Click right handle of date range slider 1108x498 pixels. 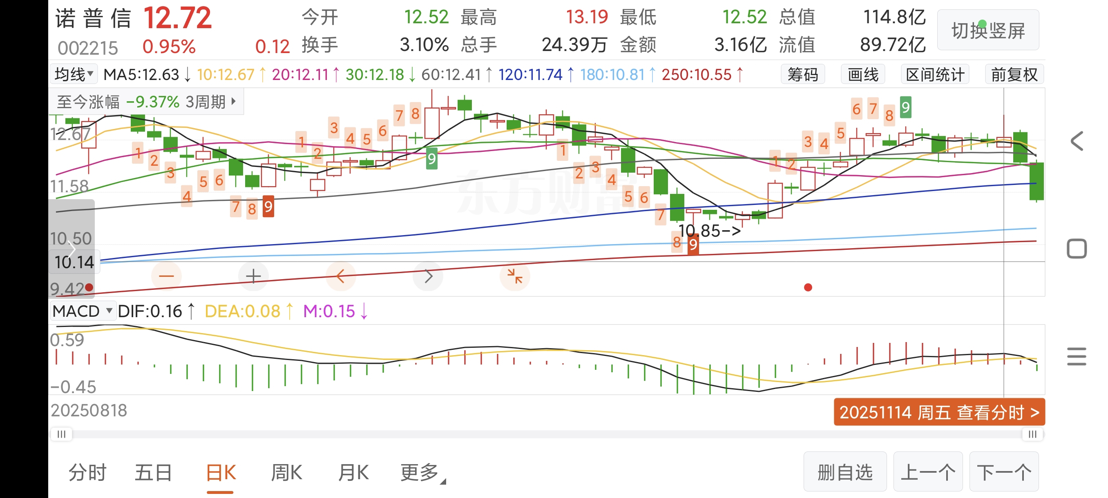pyautogui.click(x=1032, y=434)
